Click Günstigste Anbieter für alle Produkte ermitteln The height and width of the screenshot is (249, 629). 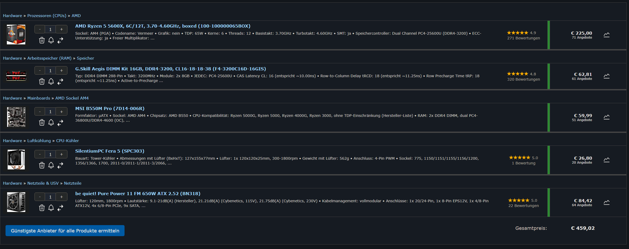[65, 231]
